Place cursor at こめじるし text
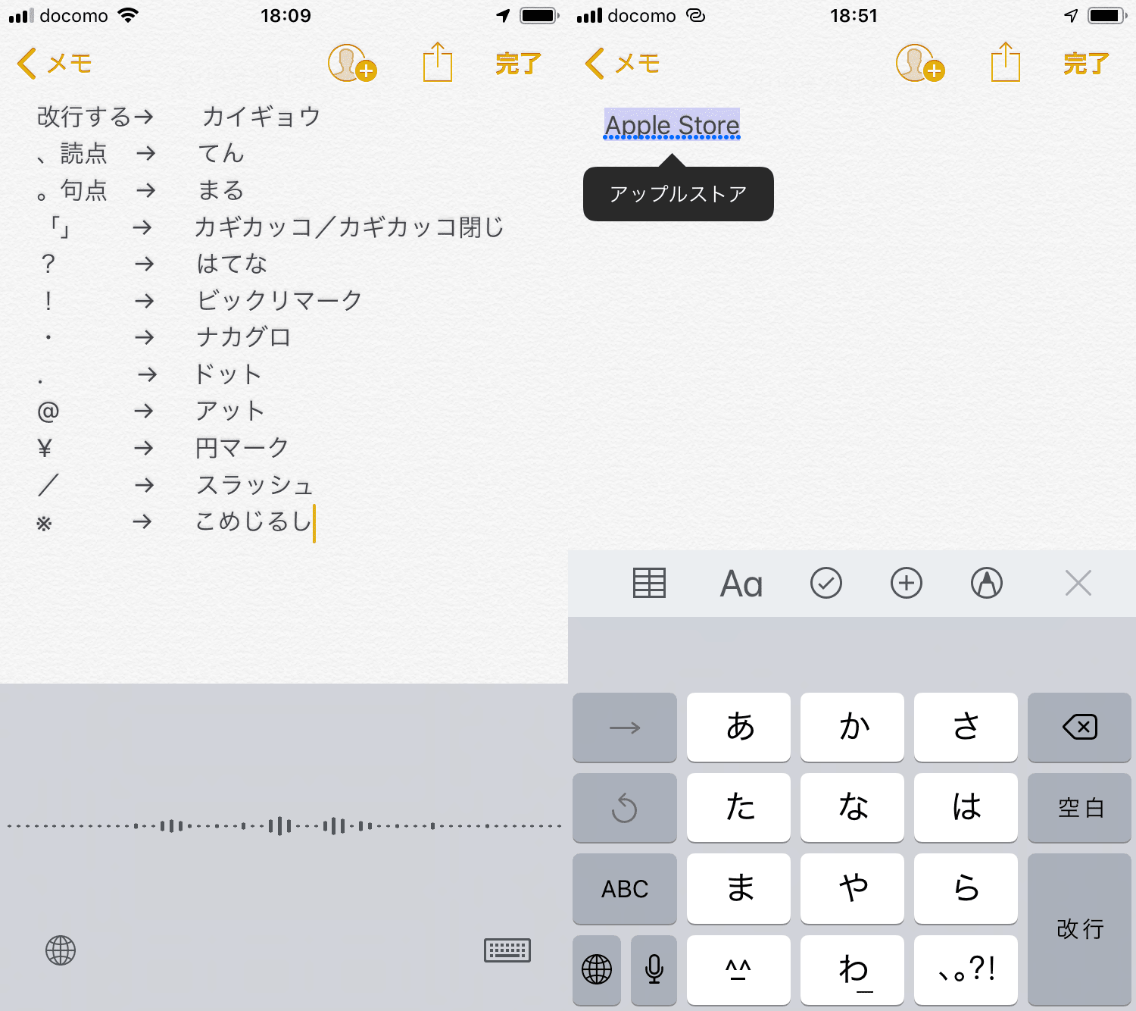Image resolution: width=1136 pixels, height=1011 pixels. pyautogui.click(x=254, y=521)
